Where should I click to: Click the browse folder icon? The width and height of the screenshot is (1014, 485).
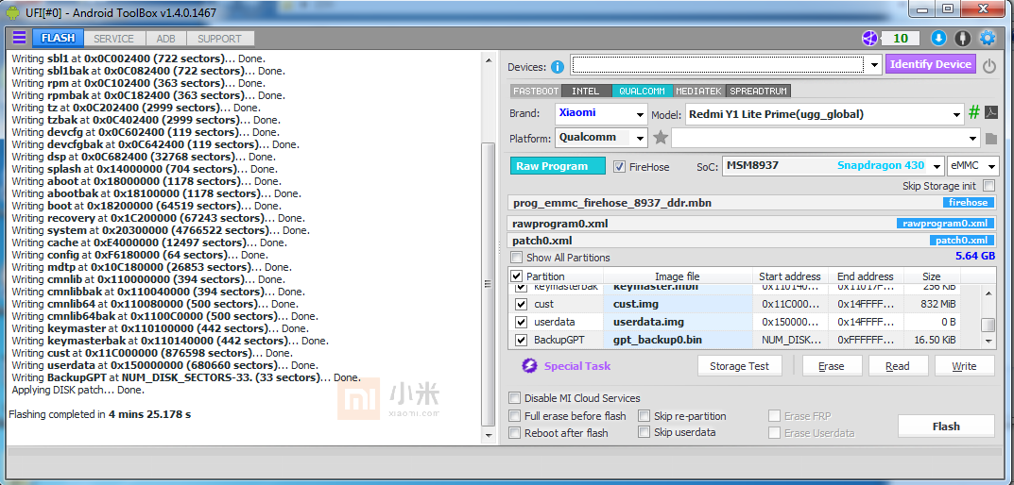[991, 138]
